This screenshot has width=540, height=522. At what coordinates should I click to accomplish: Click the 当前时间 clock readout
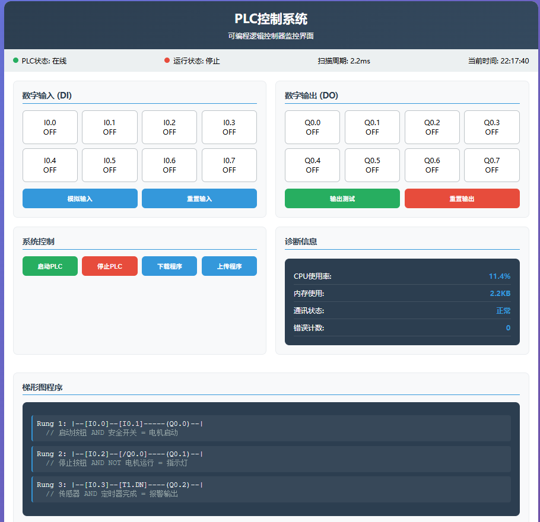pyautogui.click(x=498, y=61)
